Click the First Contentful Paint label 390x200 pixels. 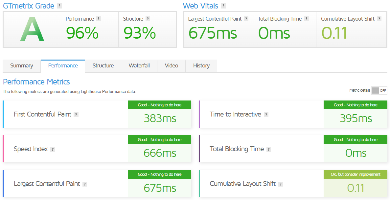42,115
